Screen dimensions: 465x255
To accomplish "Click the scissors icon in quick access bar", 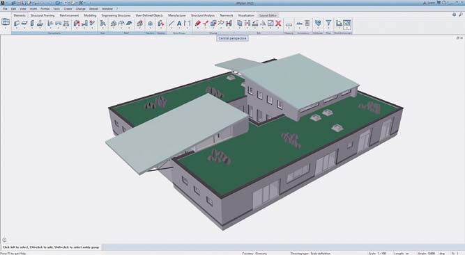I will pos(81,3).
